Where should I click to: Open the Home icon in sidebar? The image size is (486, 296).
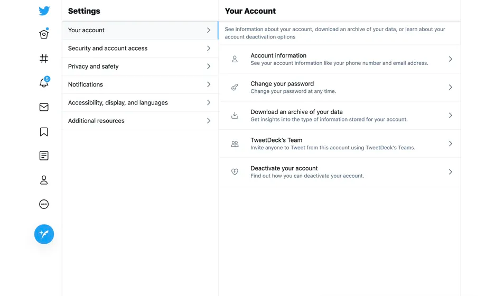tap(44, 34)
